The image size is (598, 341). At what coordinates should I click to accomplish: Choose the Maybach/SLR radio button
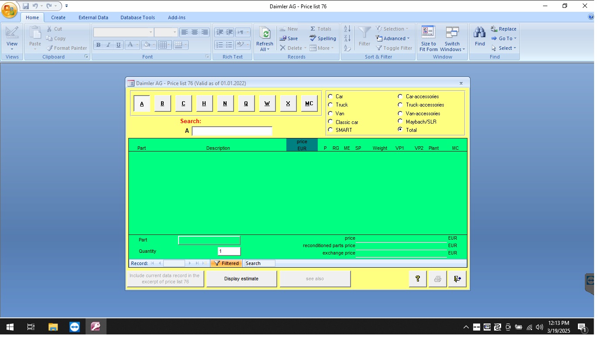click(x=400, y=122)
